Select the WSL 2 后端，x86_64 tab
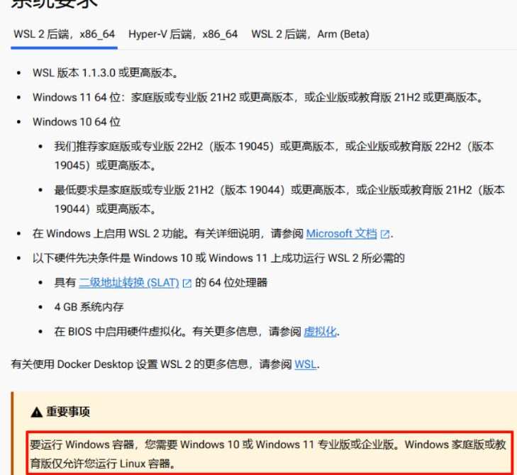The width and height of the screenshot is (517, 475). (64, 34)
